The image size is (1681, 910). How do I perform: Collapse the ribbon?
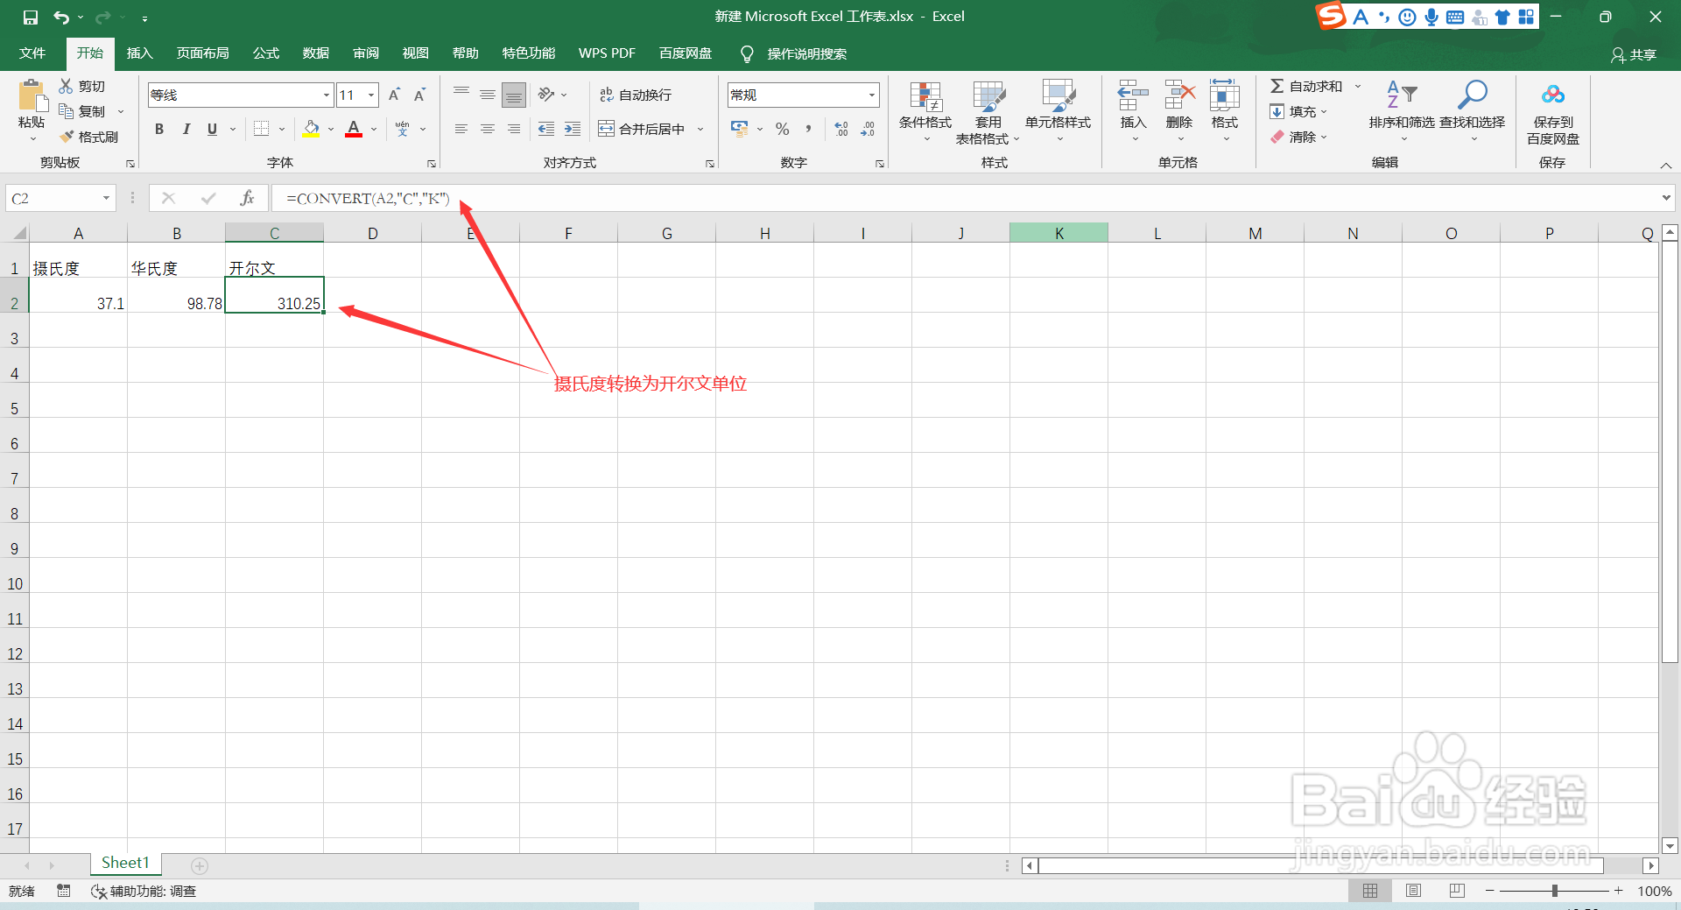click(1666, 165)
